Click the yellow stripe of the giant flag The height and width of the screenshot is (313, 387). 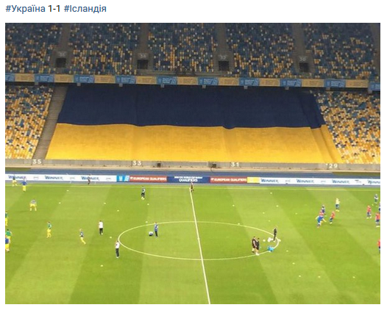click(190, 144)
